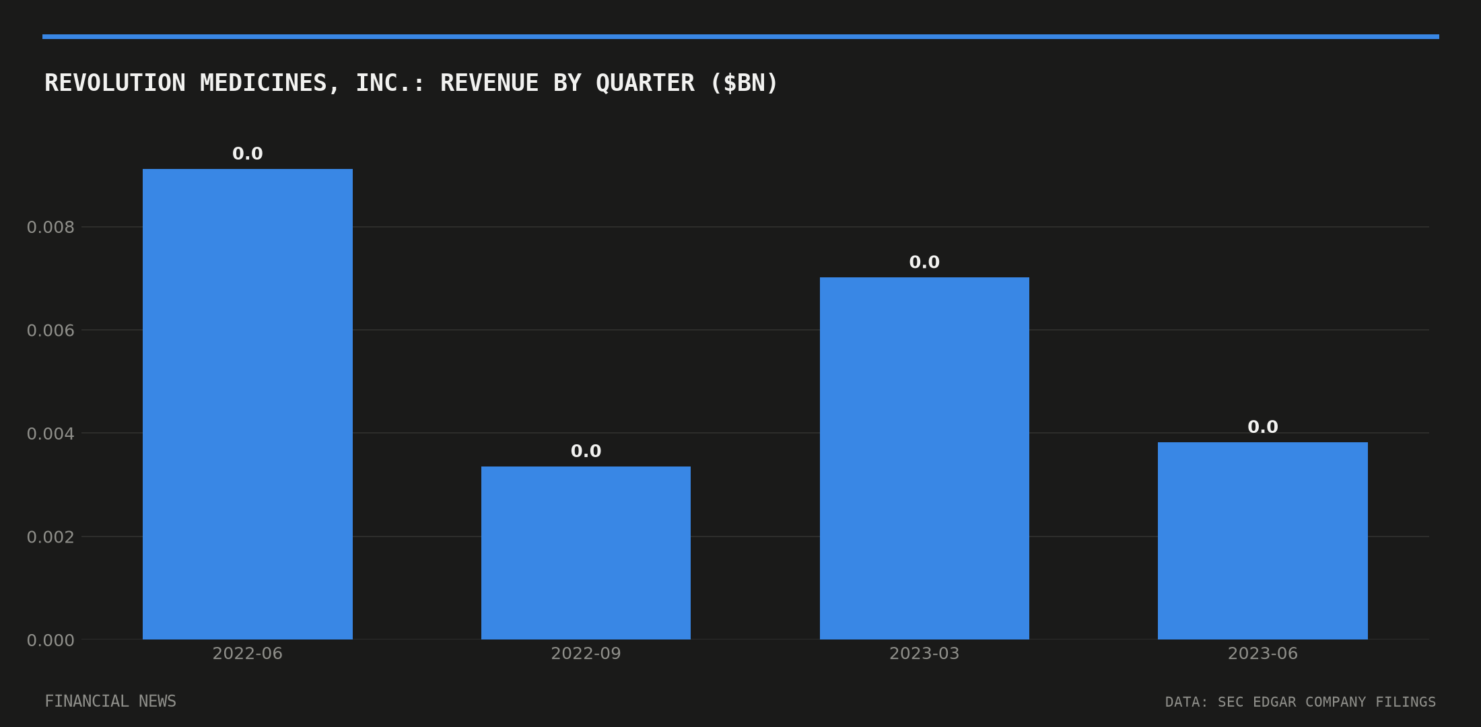This screenshot has width=1481, height=727.
Task: Click the 2023-03 x-axis label
Action: [924, 654]
